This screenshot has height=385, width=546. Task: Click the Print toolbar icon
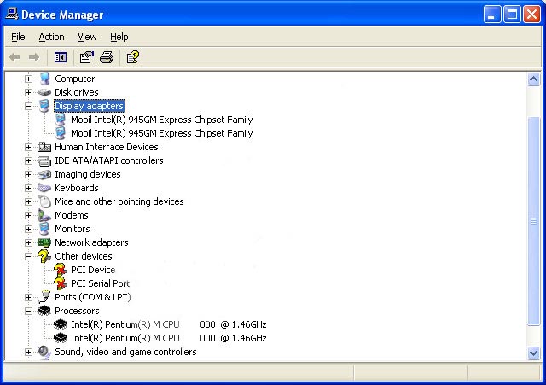click(107, 57)
